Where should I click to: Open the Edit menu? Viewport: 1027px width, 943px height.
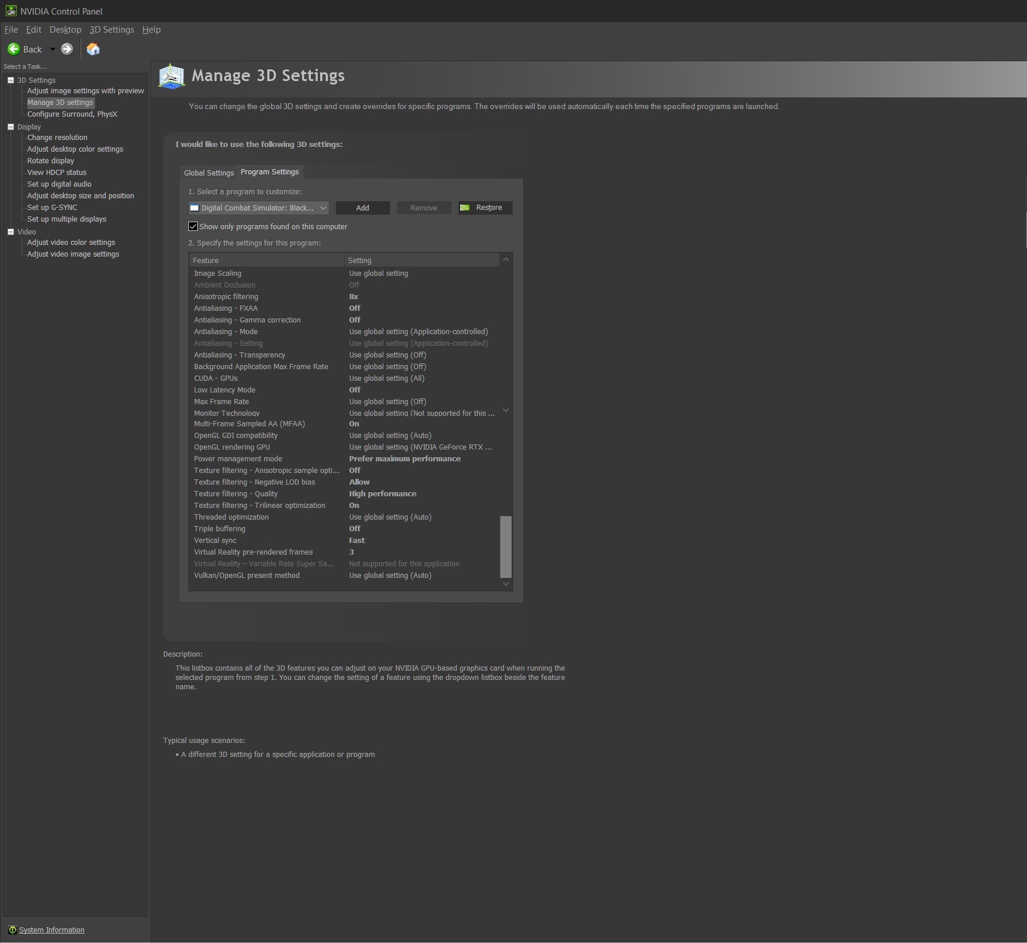coord(34,30)
